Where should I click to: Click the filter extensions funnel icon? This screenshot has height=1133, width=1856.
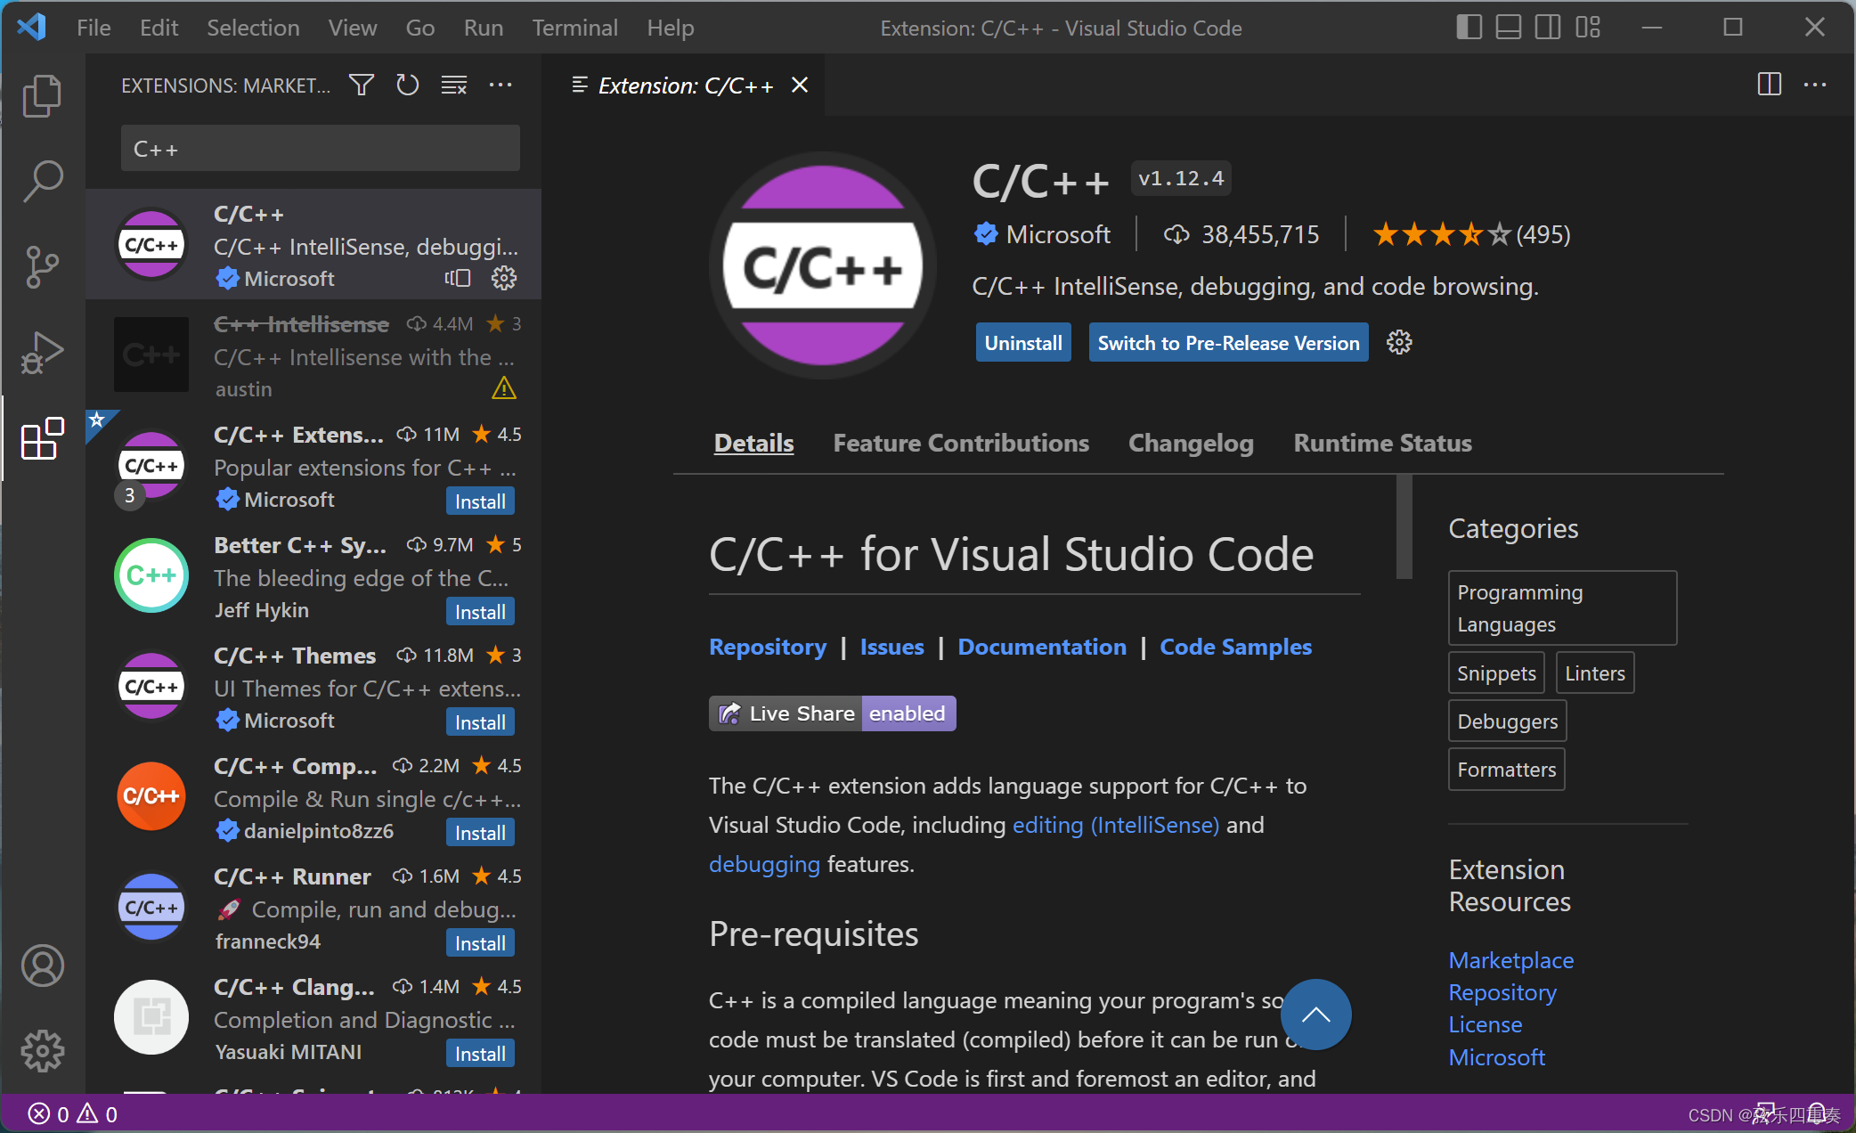coord(361,86)
